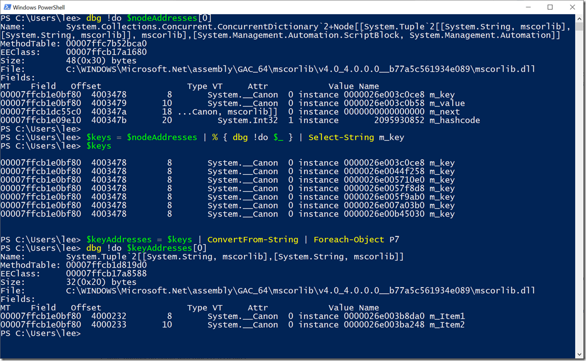
Task: Click the scrollbar down arrow
Action: [579, 355]
